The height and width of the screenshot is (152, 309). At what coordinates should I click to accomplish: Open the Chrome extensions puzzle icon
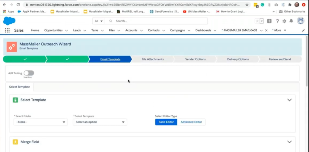pyautogui.click(x=290, y=5)
